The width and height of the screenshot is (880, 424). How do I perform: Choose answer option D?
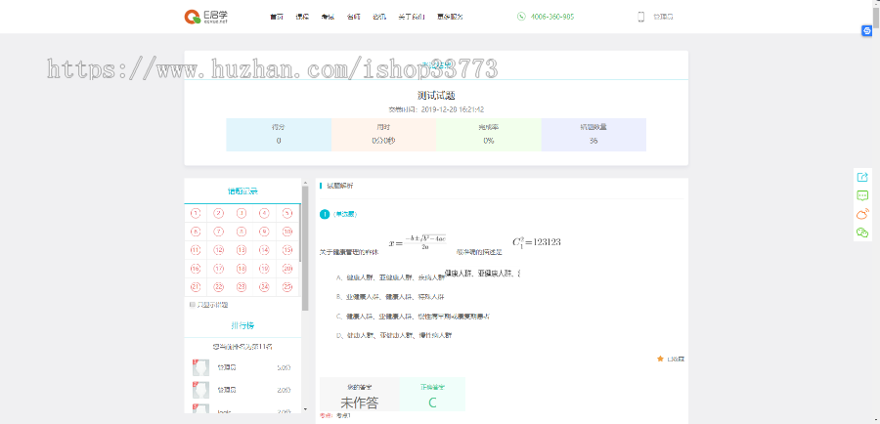coord(393,335)
